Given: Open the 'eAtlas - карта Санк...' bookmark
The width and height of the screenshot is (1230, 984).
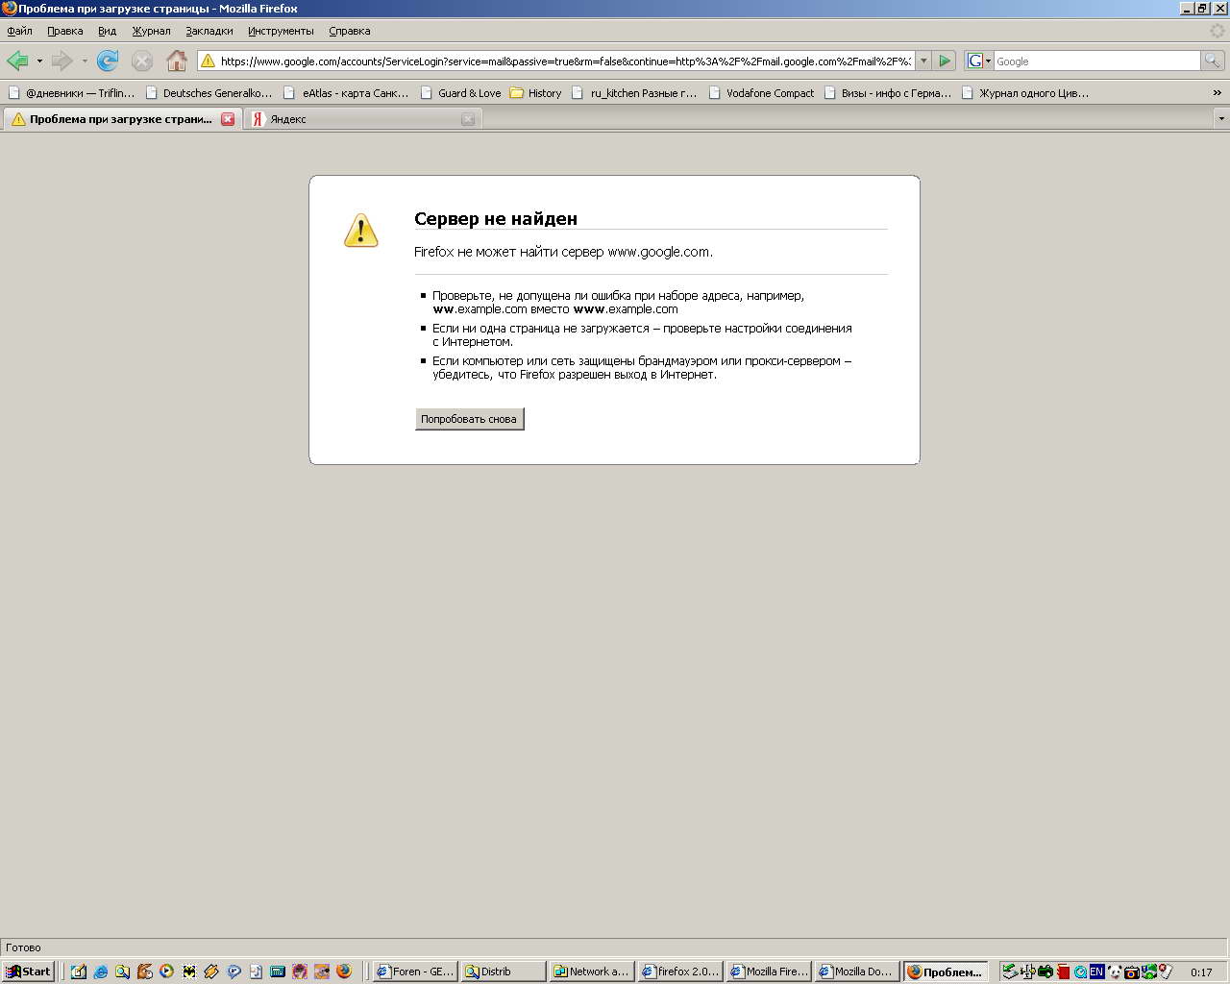Looking at the screenshot, I should 346,93.
